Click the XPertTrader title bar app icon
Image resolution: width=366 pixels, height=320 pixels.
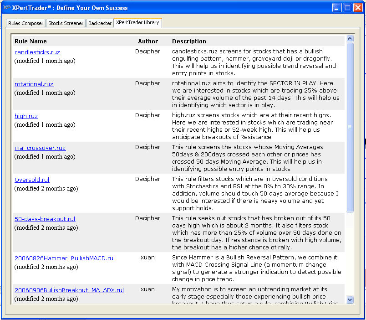click(7, 8)
